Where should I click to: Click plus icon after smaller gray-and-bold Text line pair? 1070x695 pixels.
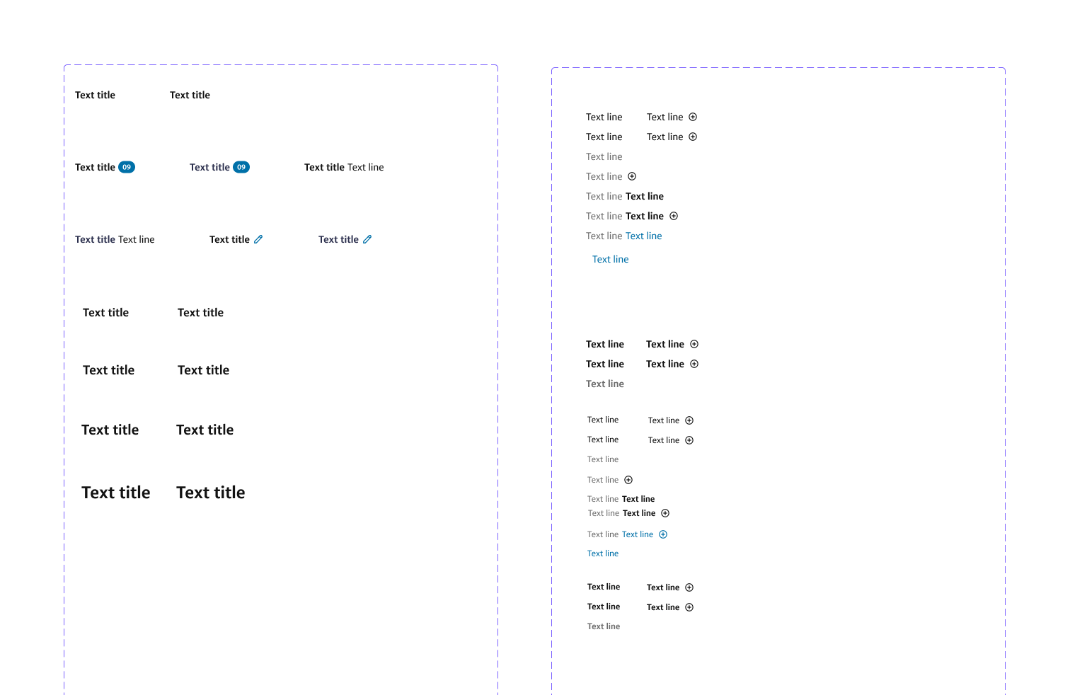click(665, 513)
